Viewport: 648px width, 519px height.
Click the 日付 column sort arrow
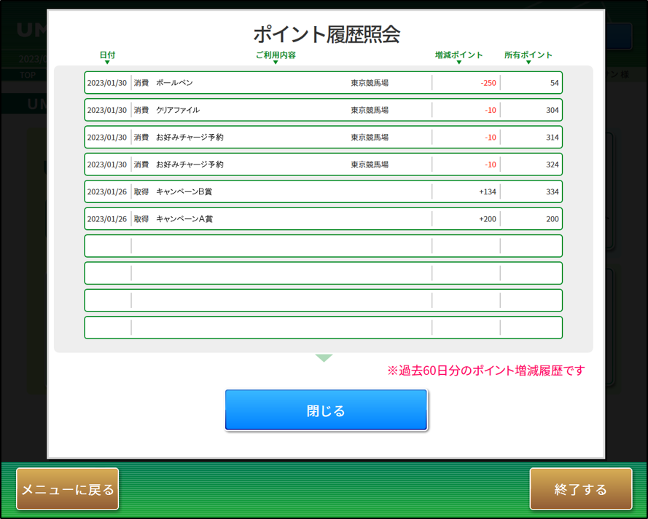pyautogui.click(x=107, y=63)
